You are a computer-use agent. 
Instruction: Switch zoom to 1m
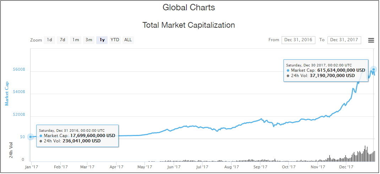(x=76, y=40)
